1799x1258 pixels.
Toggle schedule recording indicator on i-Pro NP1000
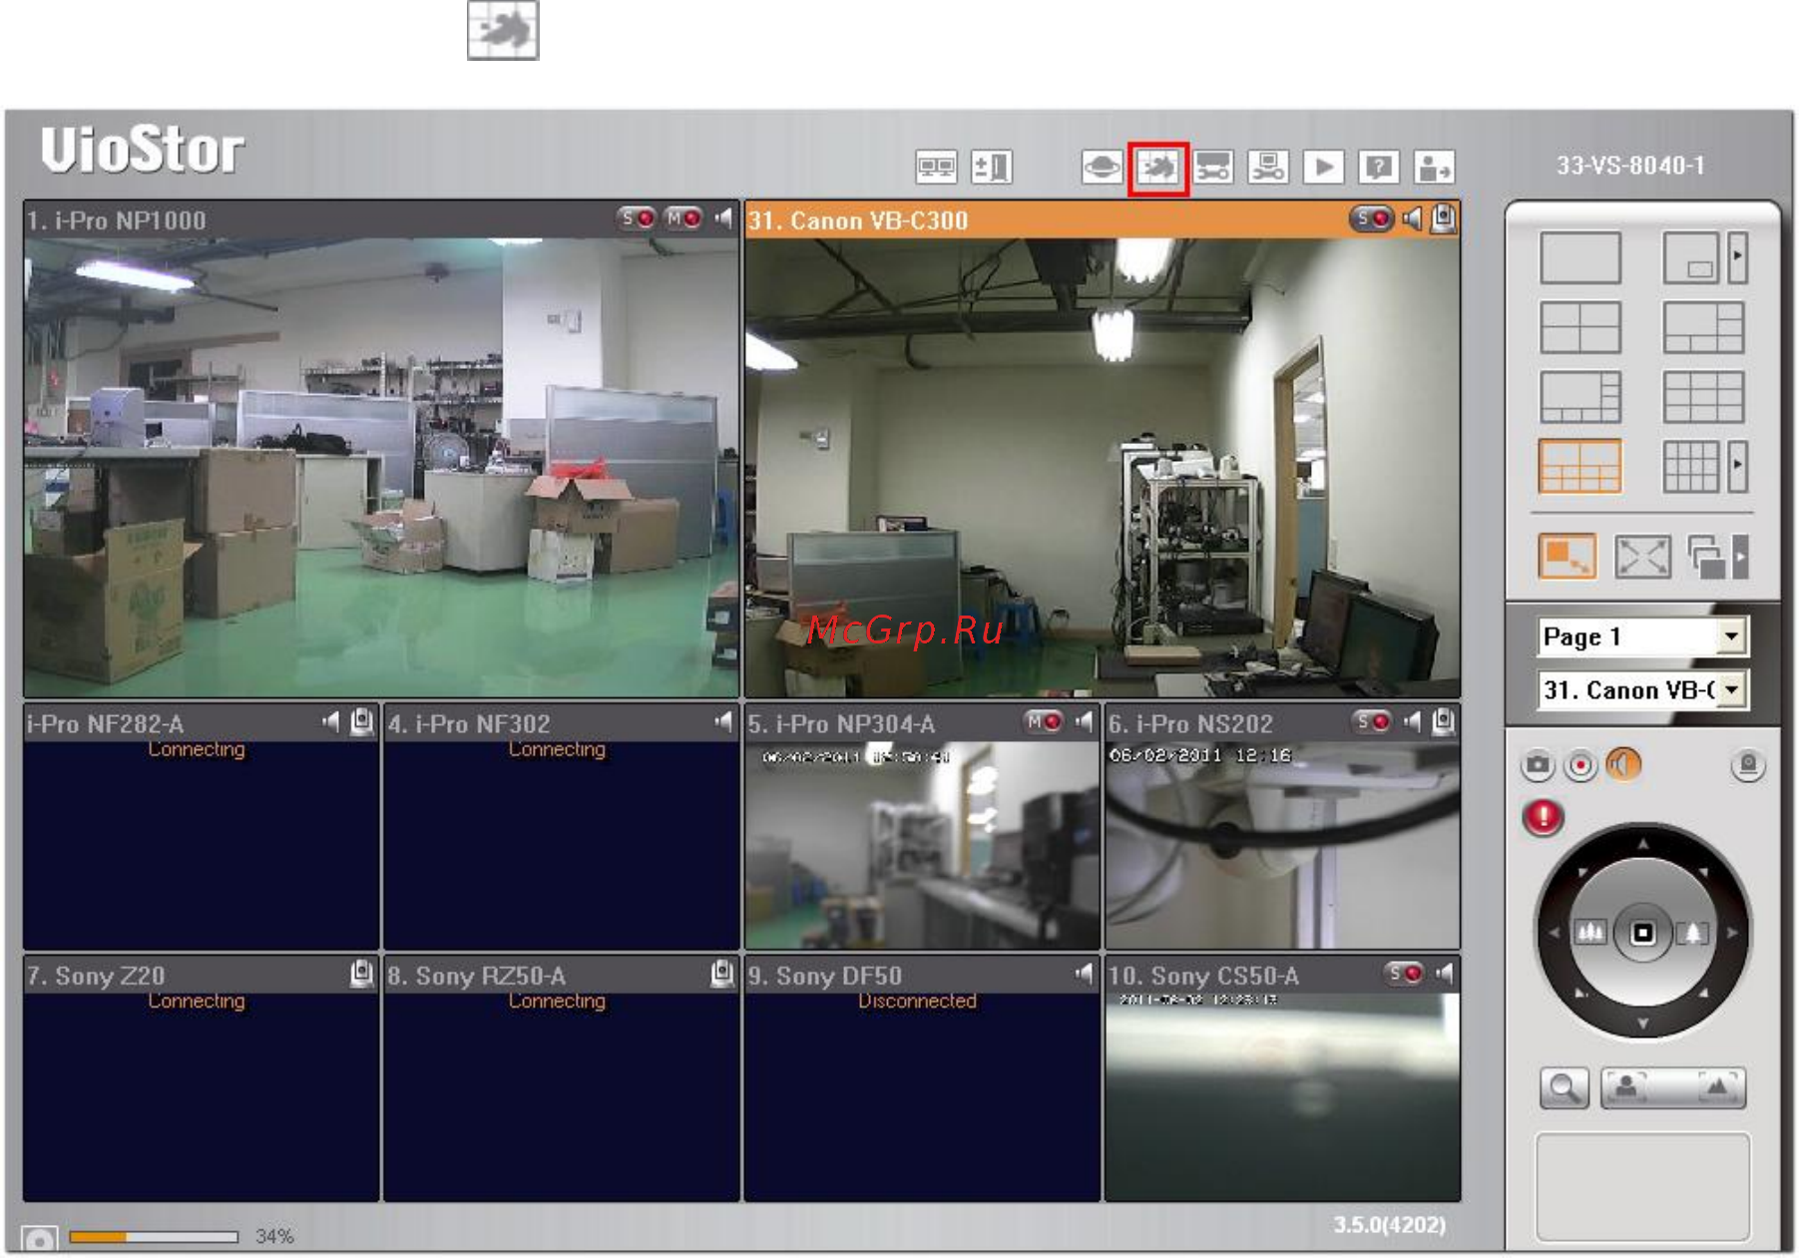click(x=637, y=218)
